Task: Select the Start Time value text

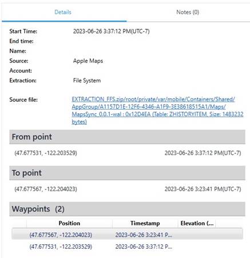Action: click(111, 31)
